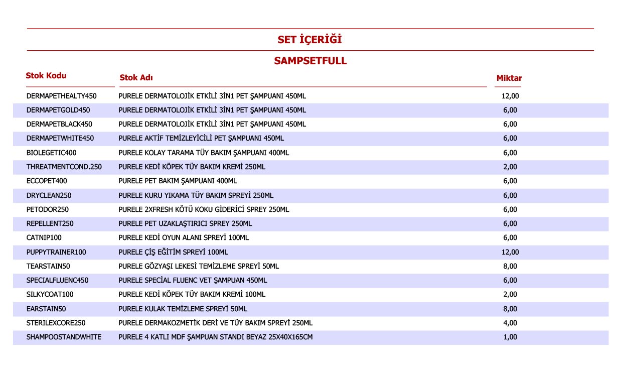The height and width of the screenshot is (373, 622).
Task: Click stock code DERMAPETGOLD450
Action: (58, 110)
